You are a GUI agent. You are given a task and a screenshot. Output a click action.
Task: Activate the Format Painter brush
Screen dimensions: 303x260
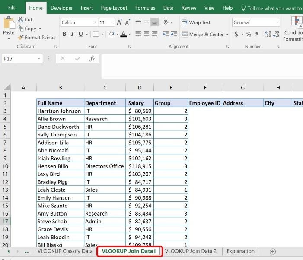click(20, 37)
